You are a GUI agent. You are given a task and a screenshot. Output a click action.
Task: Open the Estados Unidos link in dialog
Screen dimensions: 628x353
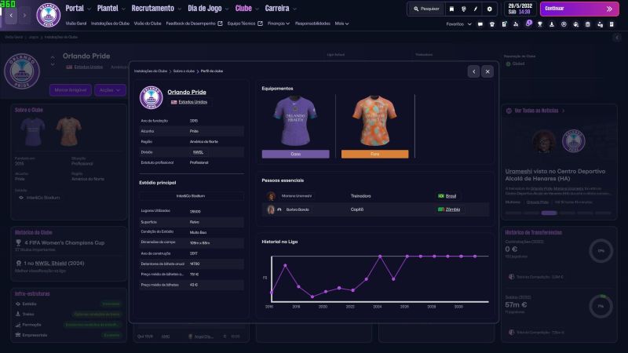(192, 102)
